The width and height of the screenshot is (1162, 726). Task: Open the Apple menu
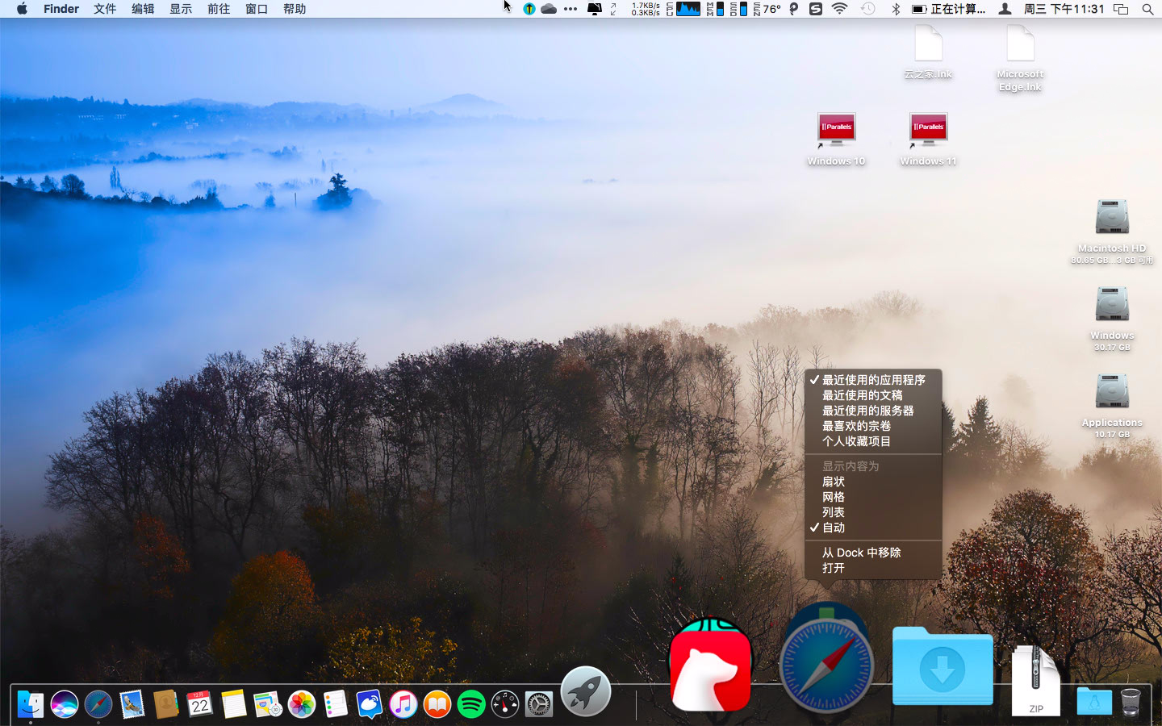point(22,9)
